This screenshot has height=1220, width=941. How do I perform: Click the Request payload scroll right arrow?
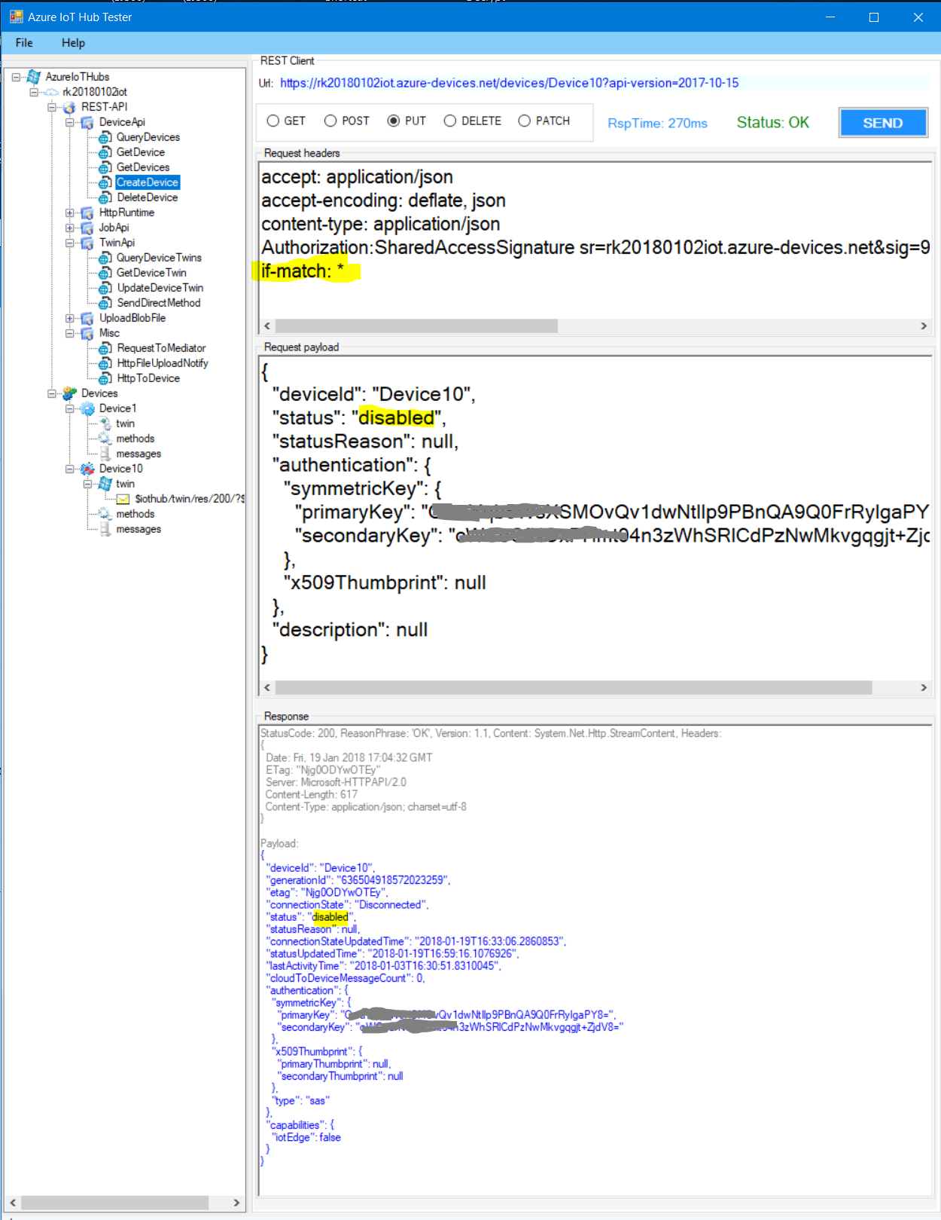coord(924,688)
